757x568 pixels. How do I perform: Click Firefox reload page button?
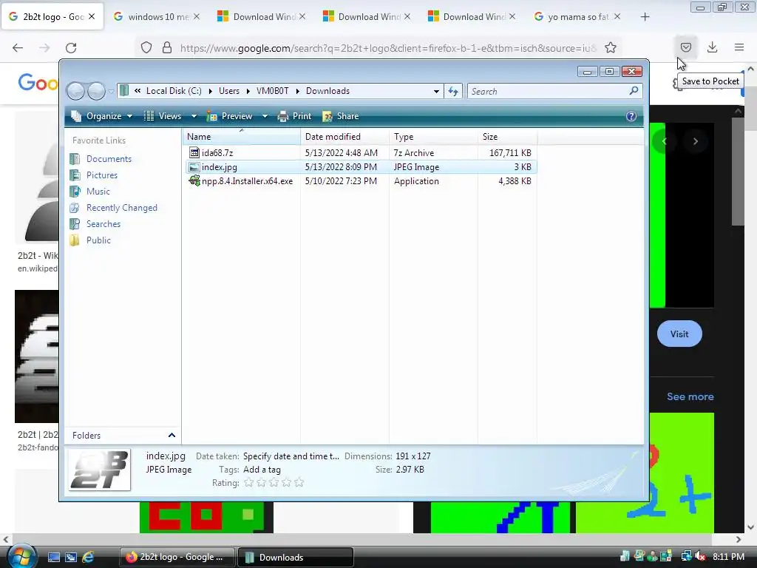tap(71, 47)
